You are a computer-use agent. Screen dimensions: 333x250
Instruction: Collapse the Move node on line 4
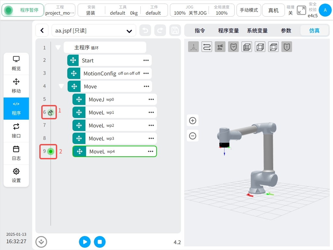tap(61, 86)
